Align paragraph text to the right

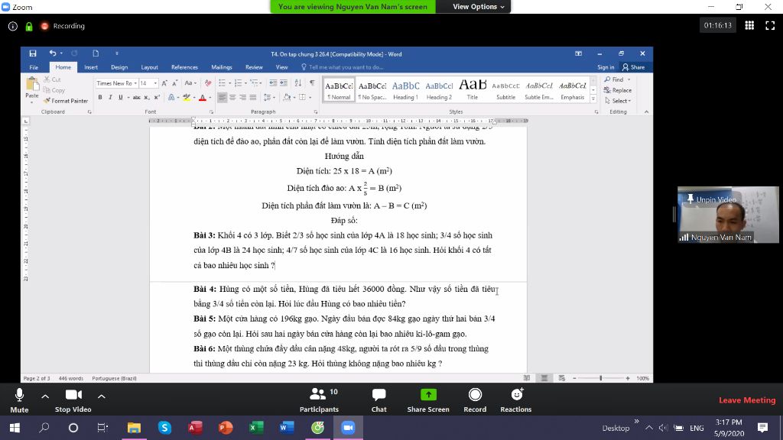[x=242, y=97]
